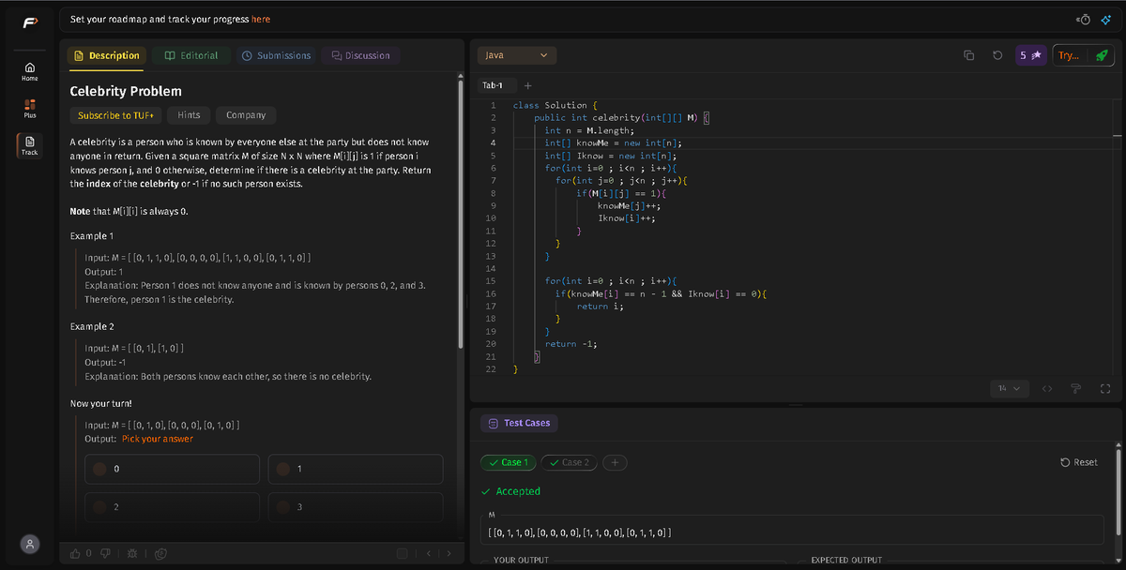
Task: Click line 'int n = M.length;'
Action: coord(589,130)
